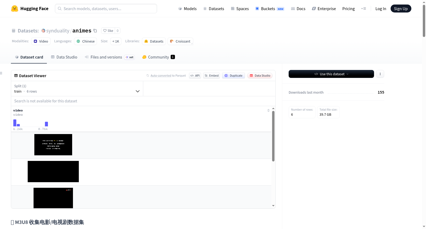Sort the video column
Viewport: 426px width, 229px height.
coord(268,110)
